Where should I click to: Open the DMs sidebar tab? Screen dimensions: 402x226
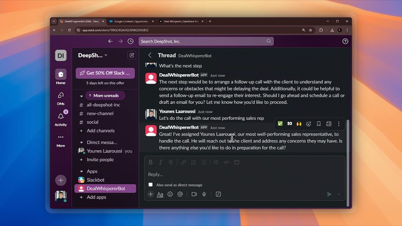pos(61,98)
